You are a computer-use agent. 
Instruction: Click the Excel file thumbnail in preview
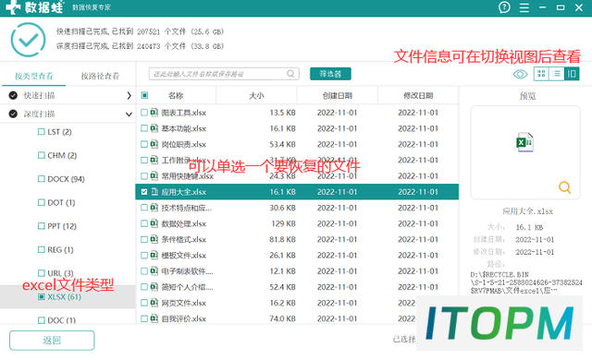click(524, 142)
